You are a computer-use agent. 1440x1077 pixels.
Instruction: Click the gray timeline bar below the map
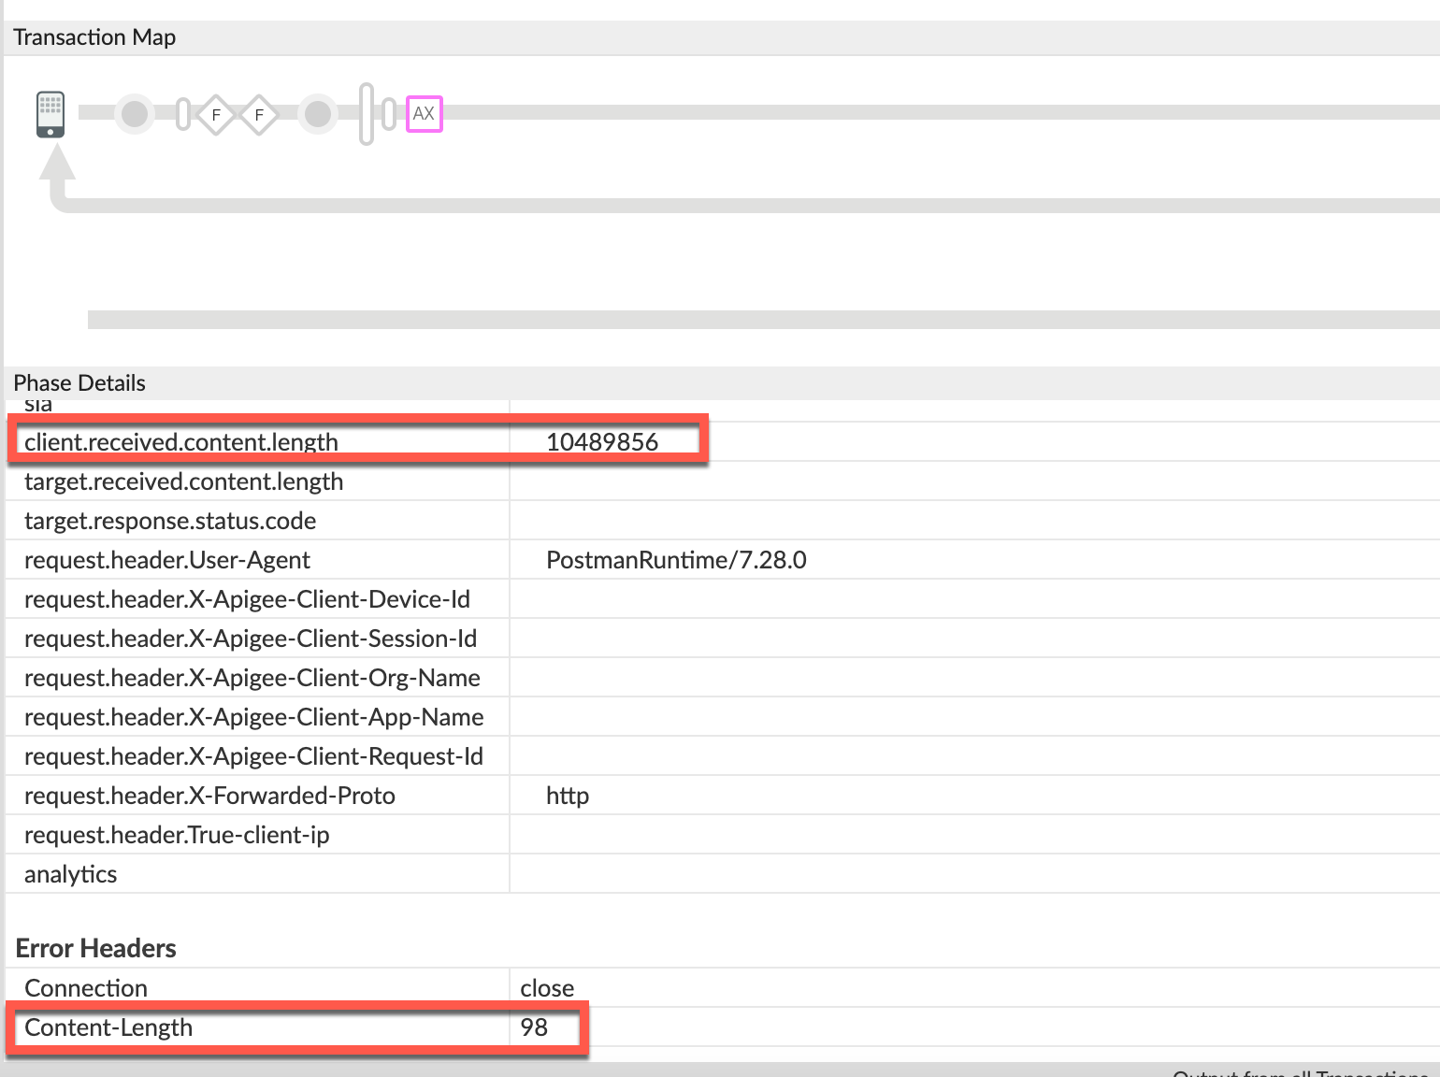tap(748, 320)
